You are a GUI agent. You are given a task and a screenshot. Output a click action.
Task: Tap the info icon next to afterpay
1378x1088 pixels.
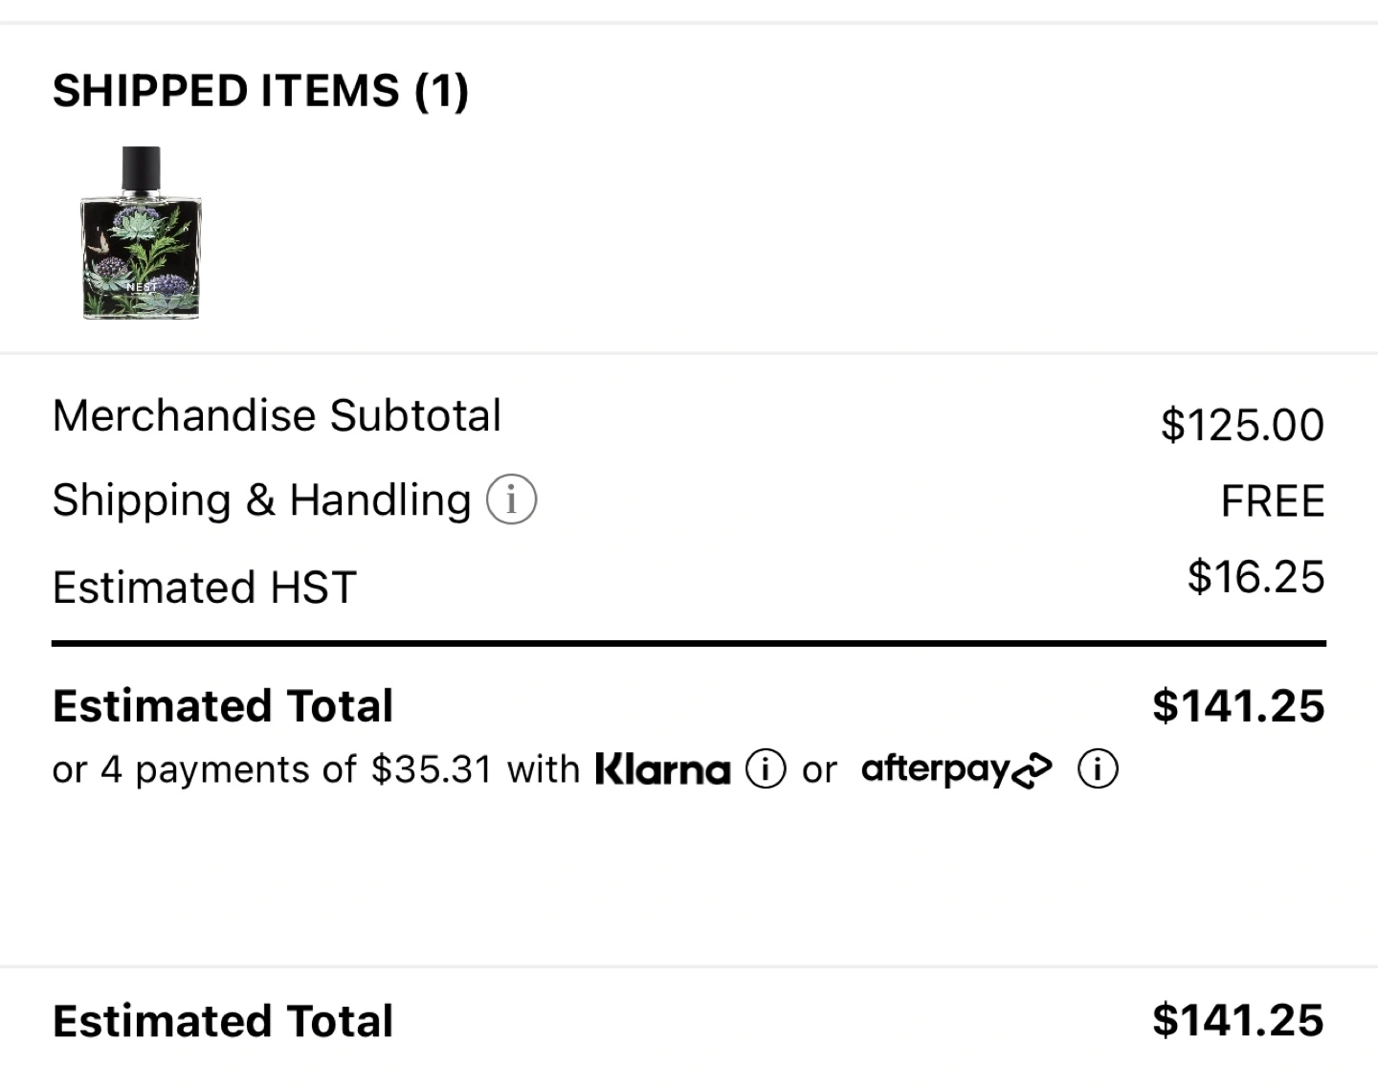pyautogui.click(x=1098, y=768)
